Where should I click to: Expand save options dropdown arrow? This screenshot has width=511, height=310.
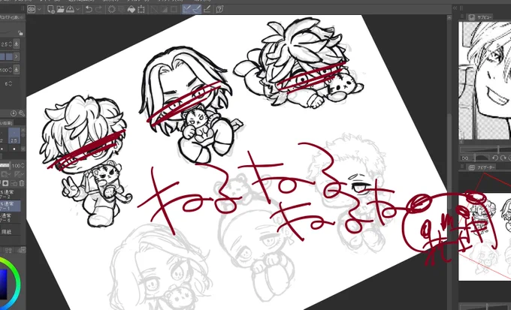(x=77, y=10)
